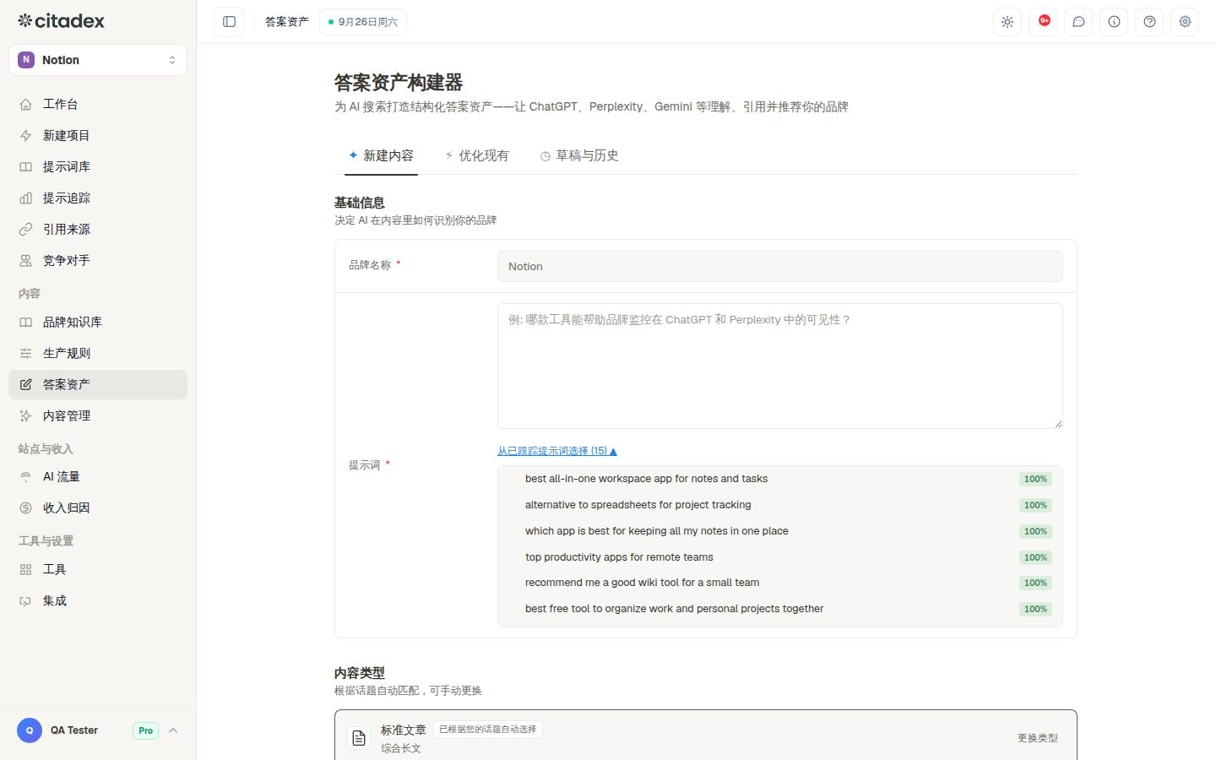This screenshot has height=760, width=1216.
Task: Open 品牌知识库 sidebar item
Action: click(98, 322)
